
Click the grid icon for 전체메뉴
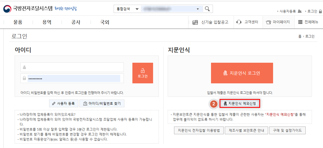(300, 22)
